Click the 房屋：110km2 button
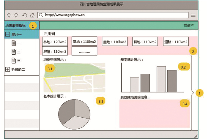The height and width of the screenshot is (139, 208). pos(55,51)
